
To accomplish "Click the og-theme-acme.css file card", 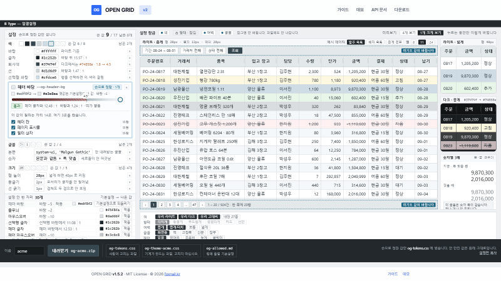I will pyautogui.click(x=171, y=251).
